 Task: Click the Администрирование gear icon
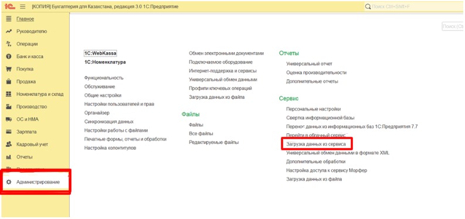(x=9, y=182)
